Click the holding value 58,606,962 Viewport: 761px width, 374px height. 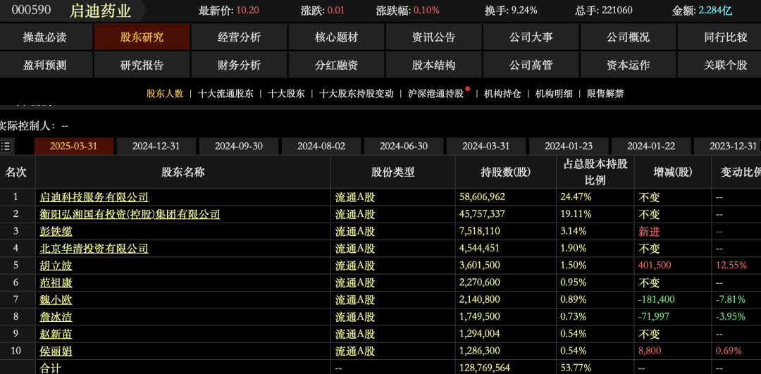pos(483,197)
